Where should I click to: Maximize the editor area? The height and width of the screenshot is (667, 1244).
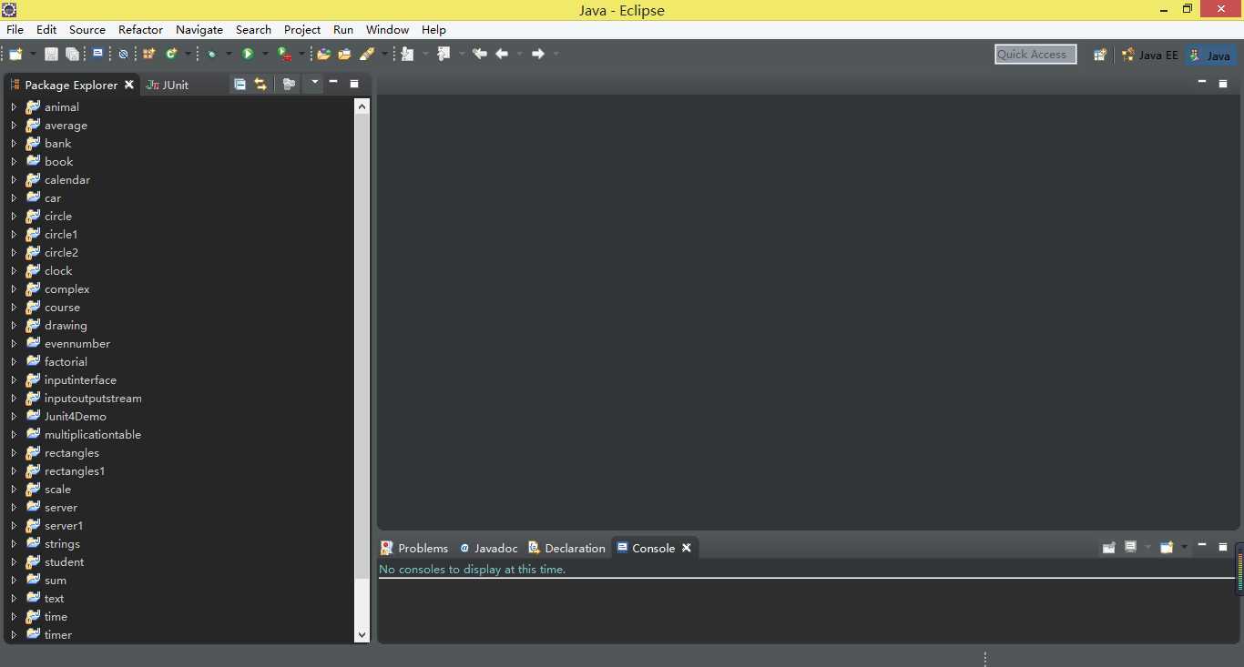tap(1223, 84)
